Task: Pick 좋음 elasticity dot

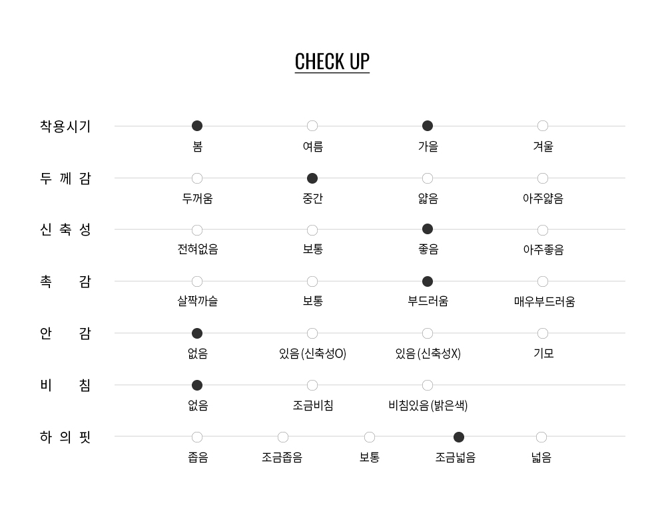Action: [428, 230]
